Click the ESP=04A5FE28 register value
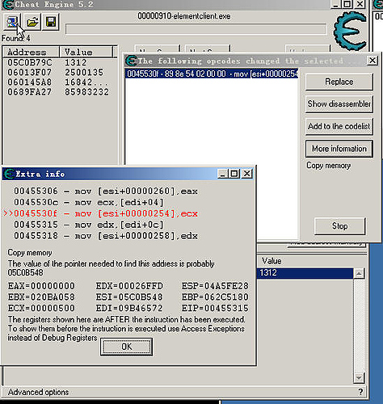 (215, 286)
